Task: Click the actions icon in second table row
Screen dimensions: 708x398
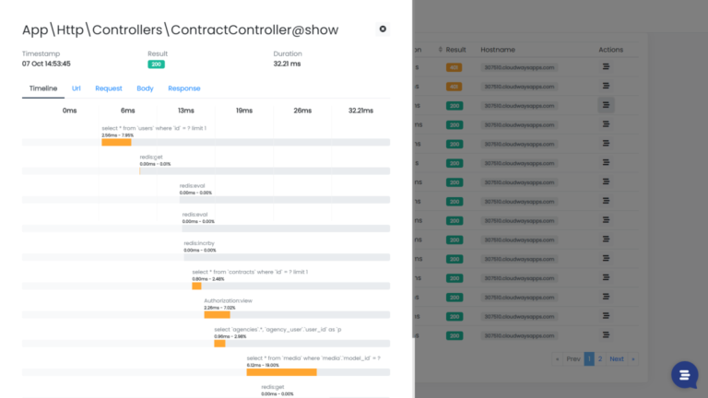Action: [x=606, y=86]
